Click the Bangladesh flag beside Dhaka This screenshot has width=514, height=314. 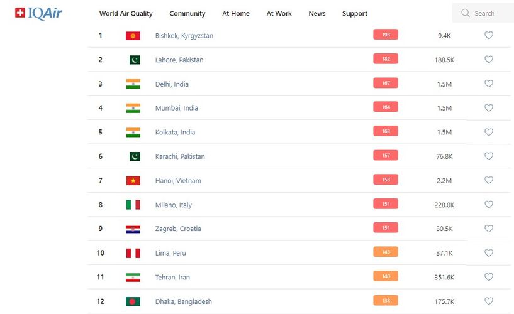tap(133, 301)
